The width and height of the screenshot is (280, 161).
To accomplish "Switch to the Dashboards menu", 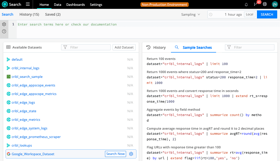I will click(76, 5).
